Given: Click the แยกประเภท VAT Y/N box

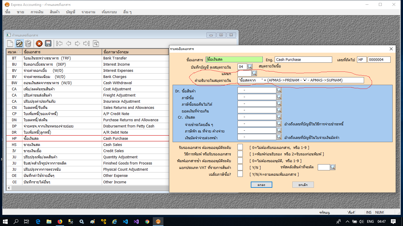Looking at the screenshot, I should tap(240, 167).
